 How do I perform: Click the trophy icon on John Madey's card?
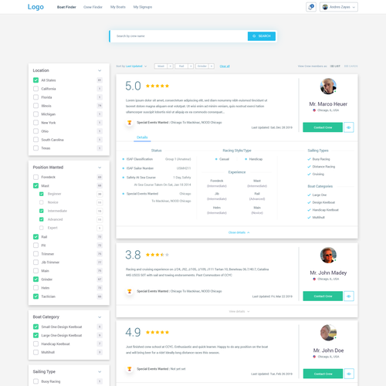[x=130, y=291]
